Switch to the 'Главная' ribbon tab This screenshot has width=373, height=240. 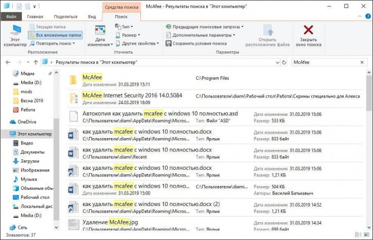pyautogui.click(x=35, y=17)
